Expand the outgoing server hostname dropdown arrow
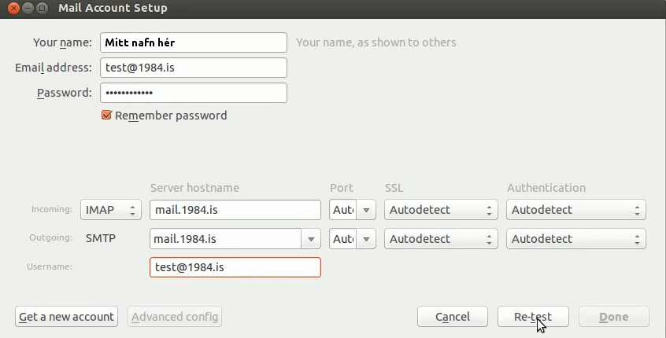This screenshot has height=338, width=666. (x=311, y=239)
